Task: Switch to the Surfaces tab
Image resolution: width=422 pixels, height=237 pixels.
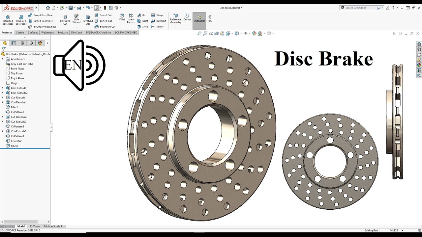Action: point(33,33)
